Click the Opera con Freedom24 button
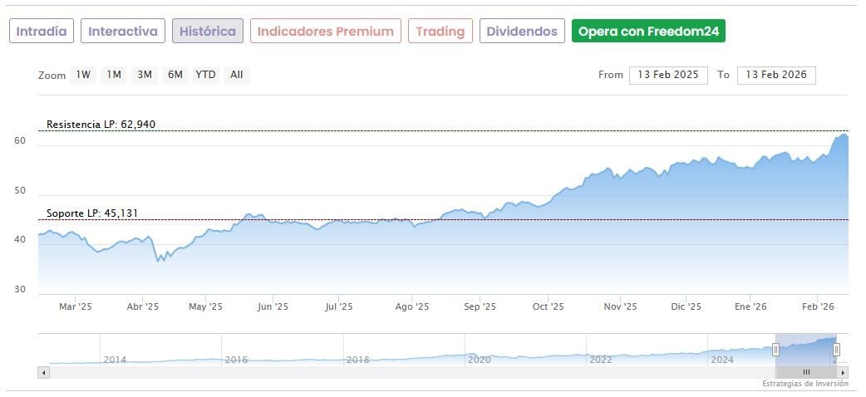Viewport: 866px width, 397px height. click(x=648, y=32)
